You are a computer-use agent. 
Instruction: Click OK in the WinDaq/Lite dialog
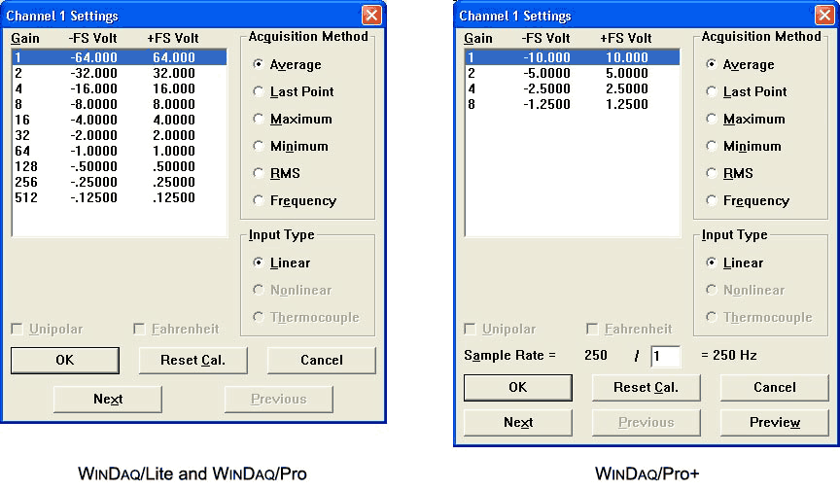click(65, 360)
